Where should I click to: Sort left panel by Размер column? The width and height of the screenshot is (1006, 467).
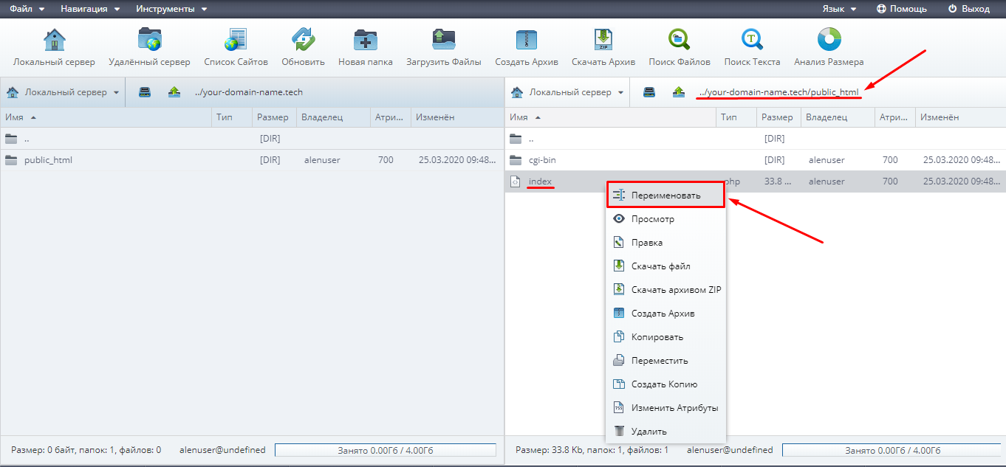[x=275, y=117]
